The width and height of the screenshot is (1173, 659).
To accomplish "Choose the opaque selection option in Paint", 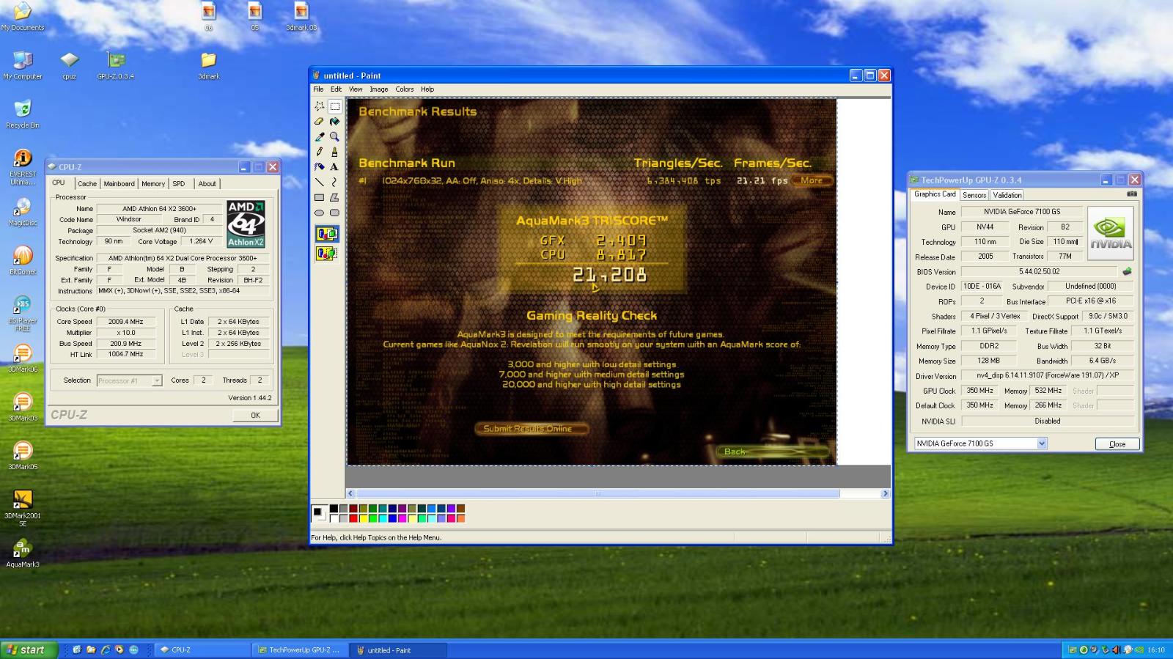I will (326, 234).
